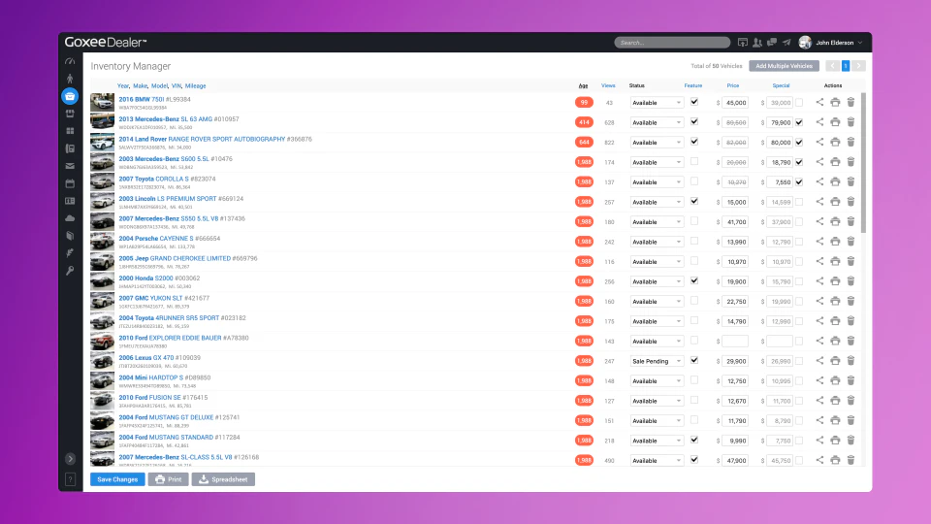The height and width of the screenshot is (524, 931).
Task: Open Status dropdown for 2006 Lexus GX 470
Action: point(657,361)
